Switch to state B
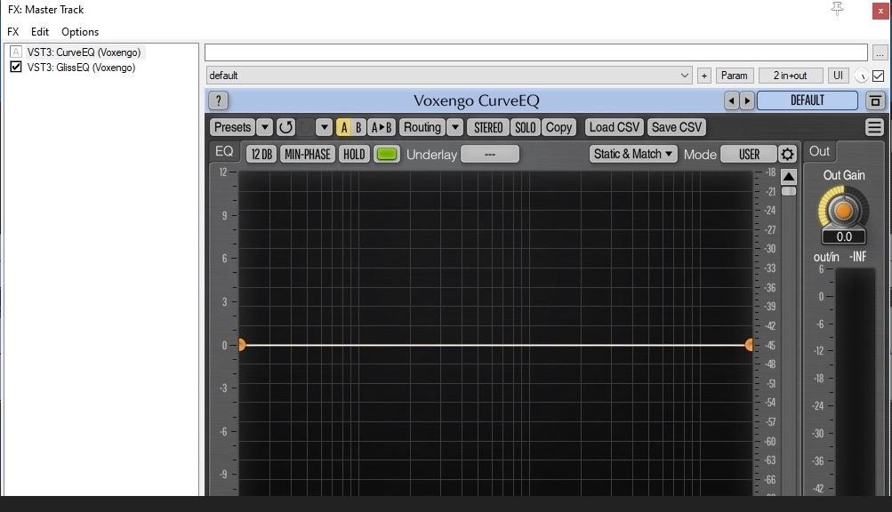The image size is (892, 512). 358,127
